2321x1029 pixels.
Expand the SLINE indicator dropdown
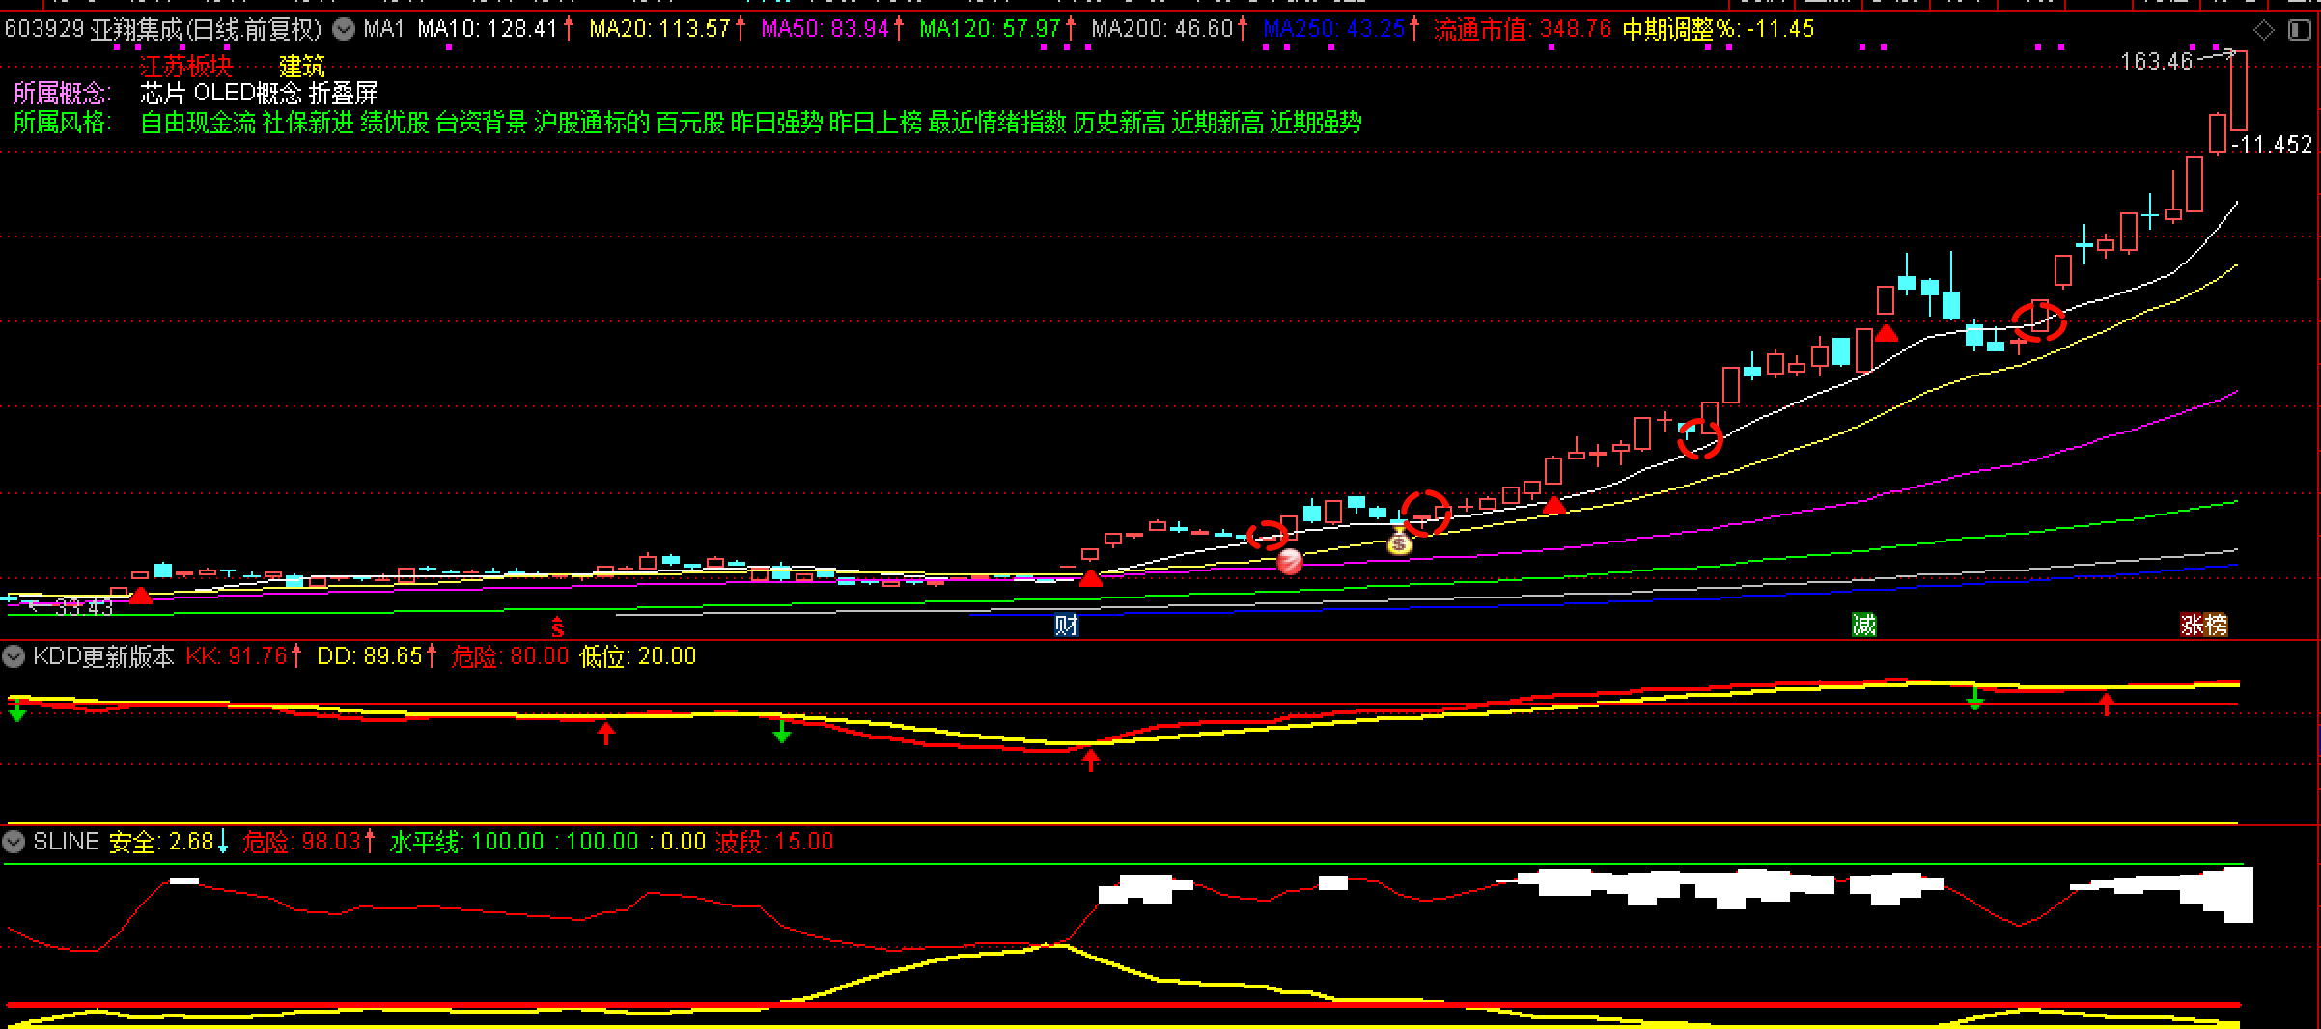14,842
